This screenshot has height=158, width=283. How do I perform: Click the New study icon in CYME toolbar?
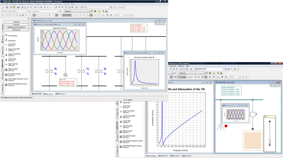pos(3,7)
